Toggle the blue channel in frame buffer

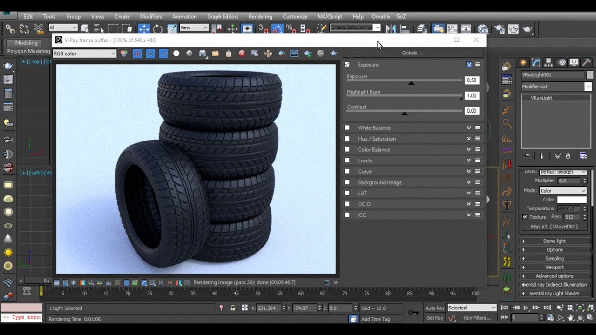(163, 54)
